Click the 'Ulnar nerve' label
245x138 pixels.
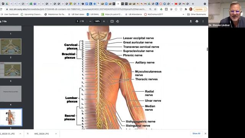pyautogui.click(x=153, y=100)
